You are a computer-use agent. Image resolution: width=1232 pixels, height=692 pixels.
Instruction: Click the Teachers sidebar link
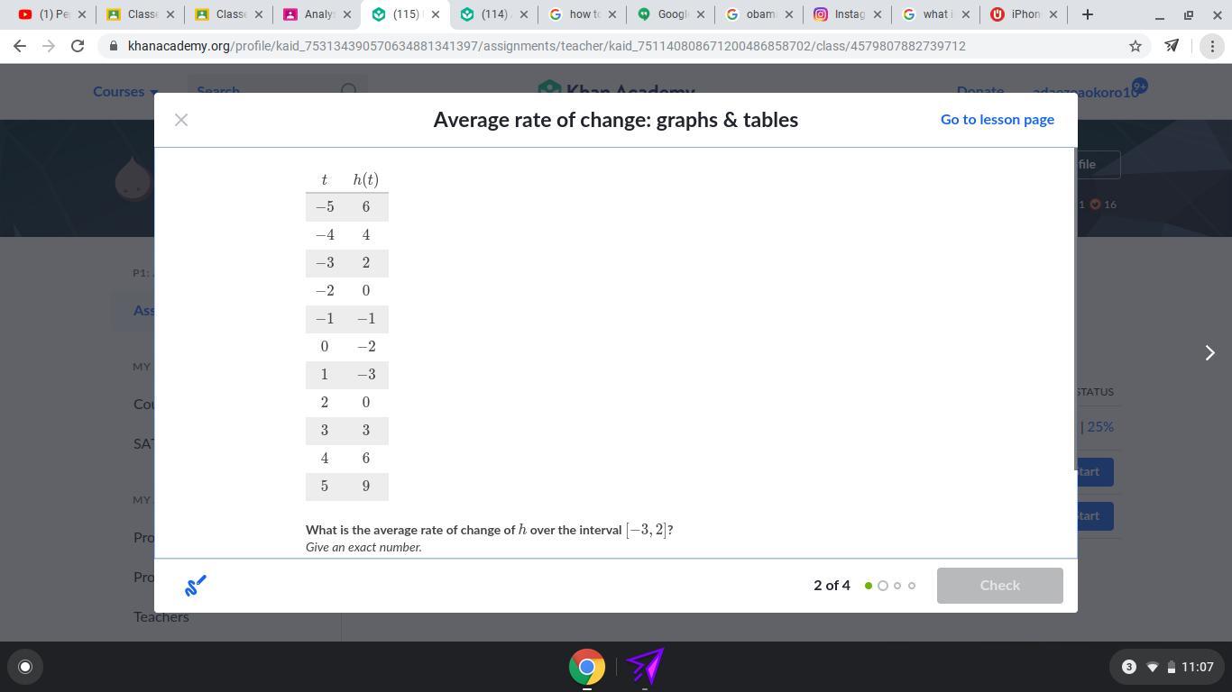click(161, 617)
